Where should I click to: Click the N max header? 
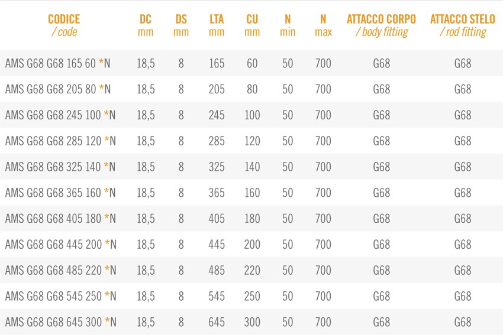pyautogui.click(x=323, y=25)
